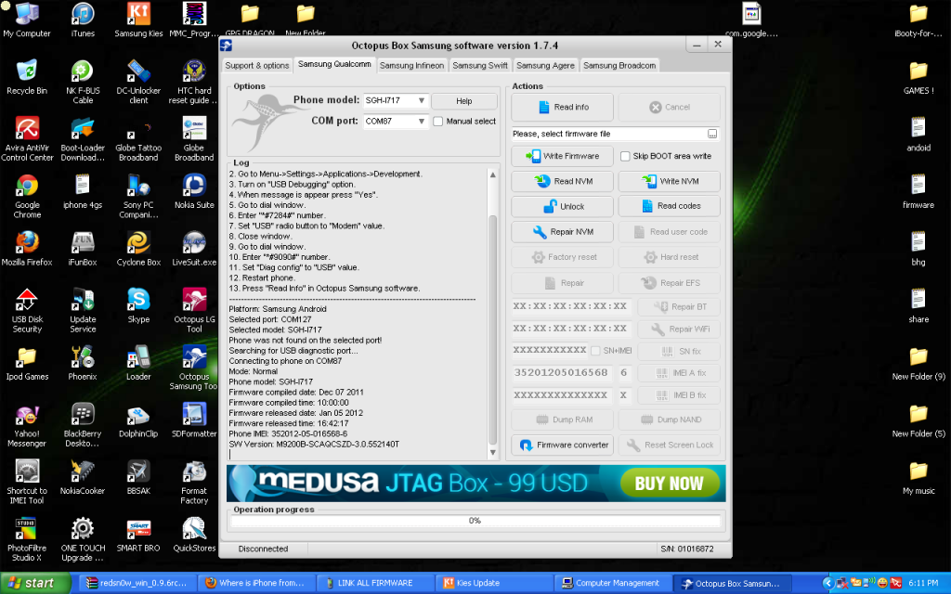Launch the QuickStores desktop icon
951x594 pixels.
point(194,534)
